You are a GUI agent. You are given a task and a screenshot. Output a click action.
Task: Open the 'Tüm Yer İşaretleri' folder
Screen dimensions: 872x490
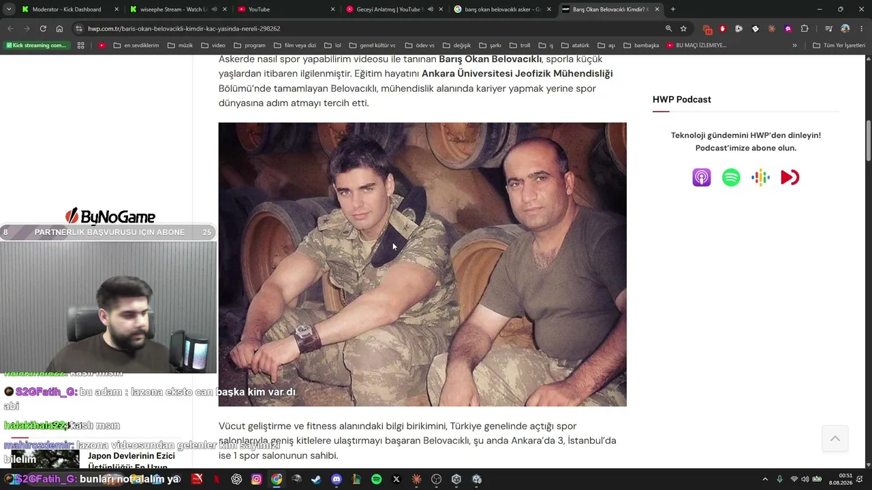pyautogui.click(x=839, y=46)
